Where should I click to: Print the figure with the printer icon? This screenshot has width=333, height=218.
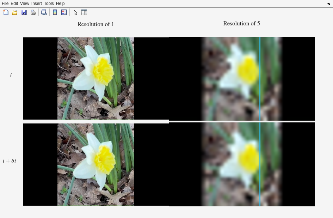point(33,12)
